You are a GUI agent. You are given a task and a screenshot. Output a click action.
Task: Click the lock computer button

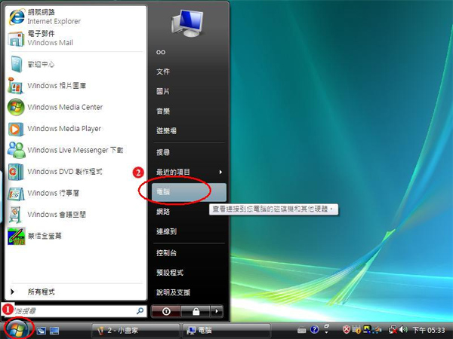196,311
